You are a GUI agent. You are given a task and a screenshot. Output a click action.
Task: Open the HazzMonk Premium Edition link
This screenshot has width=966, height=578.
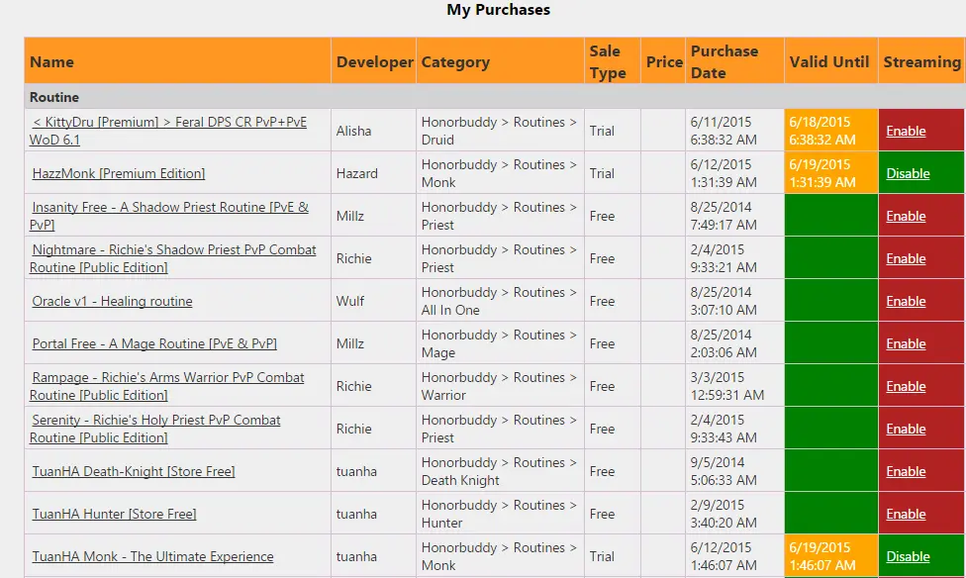coord(119,174)
